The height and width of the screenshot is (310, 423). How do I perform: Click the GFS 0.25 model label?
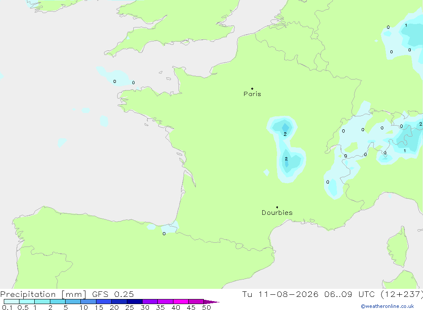click(113, 294)
